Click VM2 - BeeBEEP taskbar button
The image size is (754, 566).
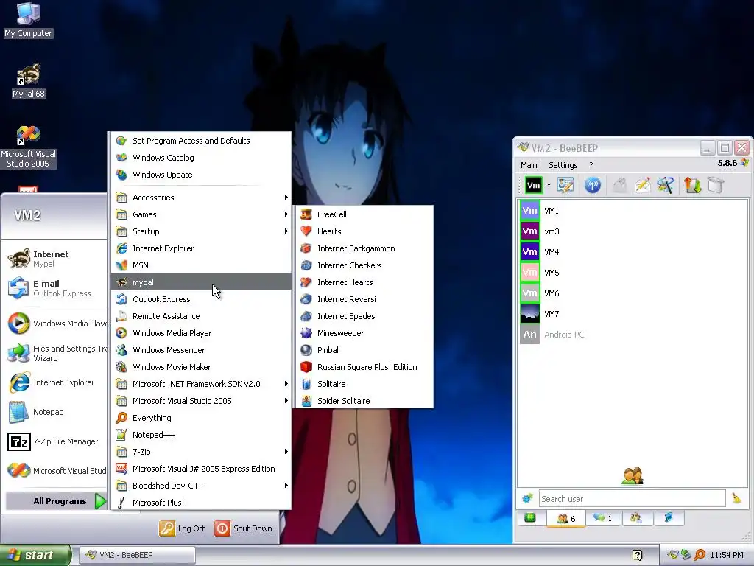(137, 555)
